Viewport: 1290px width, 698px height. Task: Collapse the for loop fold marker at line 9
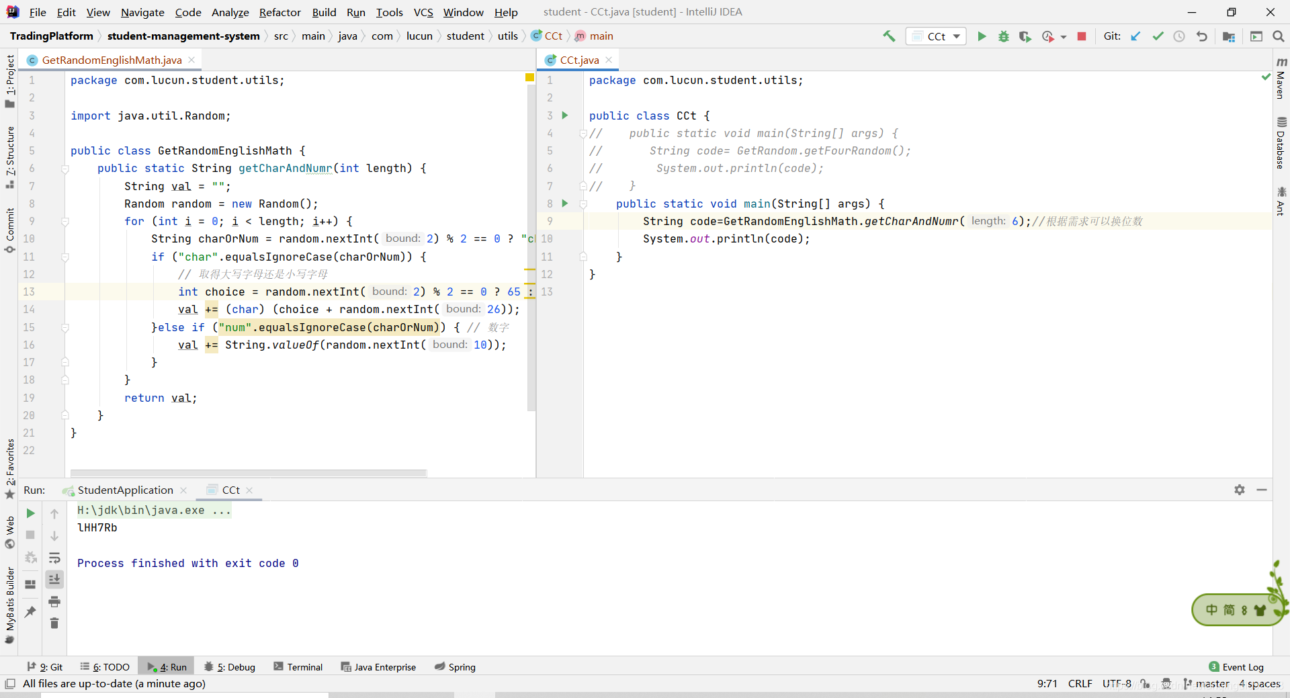[x=65, y=222]
